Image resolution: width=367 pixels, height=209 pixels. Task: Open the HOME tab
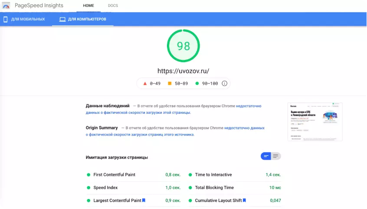click(x=88, y=6)
